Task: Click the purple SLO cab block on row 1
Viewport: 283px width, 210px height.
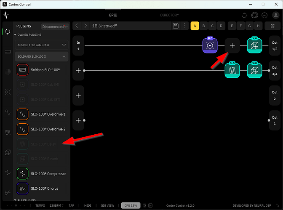Action: [x=210, y=45]
